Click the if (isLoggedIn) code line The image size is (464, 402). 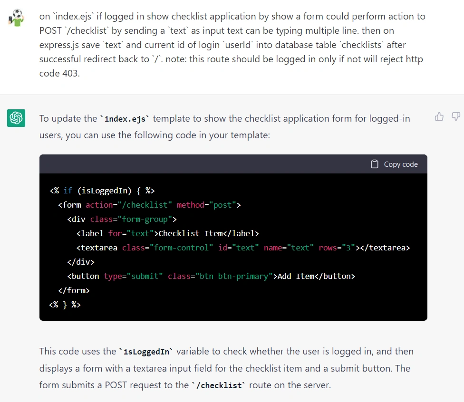[102, 191]
